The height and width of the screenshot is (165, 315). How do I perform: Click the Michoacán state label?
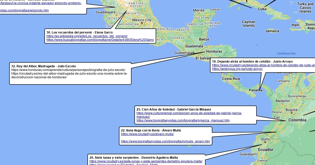point(129,24)
